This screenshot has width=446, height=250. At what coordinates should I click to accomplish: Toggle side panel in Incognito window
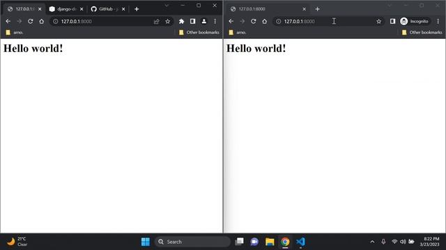tap(392, 22)
